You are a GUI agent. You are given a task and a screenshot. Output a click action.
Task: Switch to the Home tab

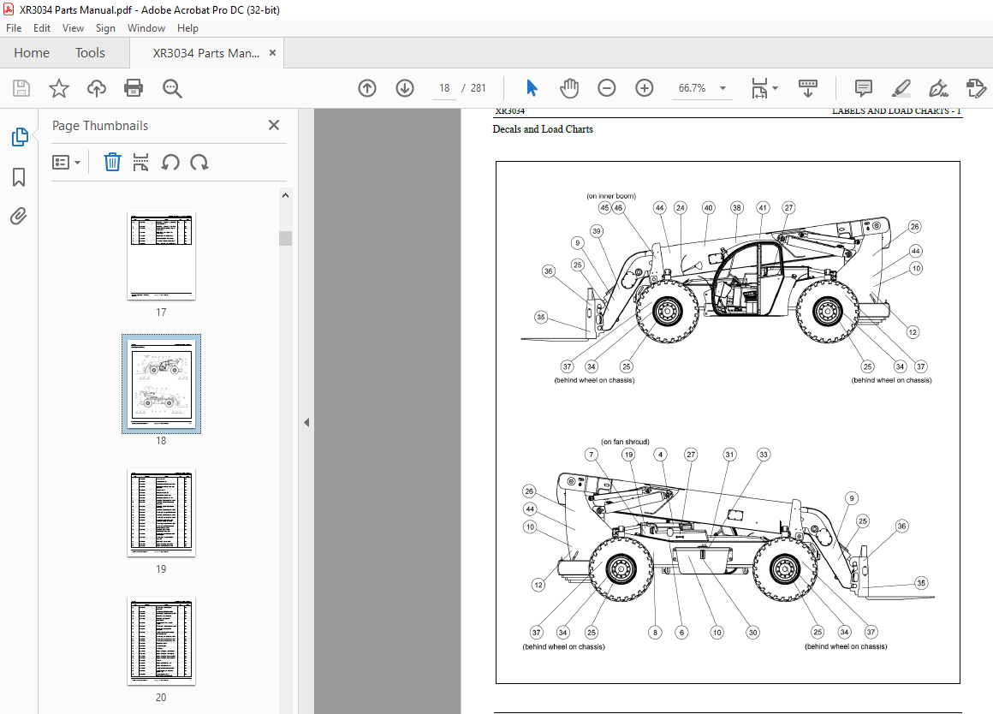(32, 53)
